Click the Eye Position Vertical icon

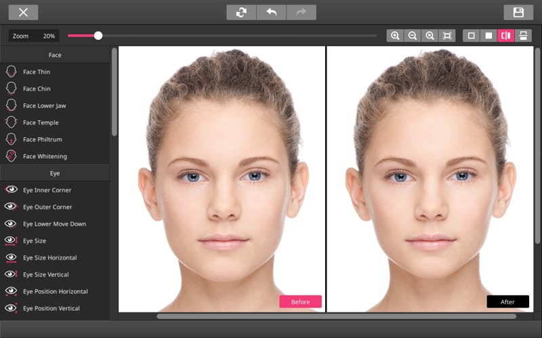pyautogui.click(x=11, y=308)
